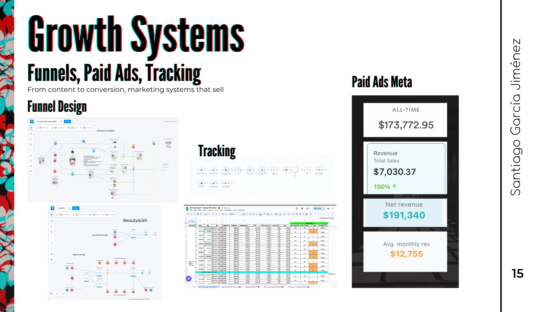Click Summarize this table in Sheets
This screenshot has height=312, width=555.
327,218
